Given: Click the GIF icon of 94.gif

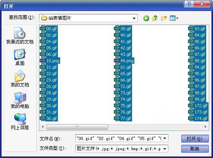Looking at the screenshot, I should click(x=191, y=67).
